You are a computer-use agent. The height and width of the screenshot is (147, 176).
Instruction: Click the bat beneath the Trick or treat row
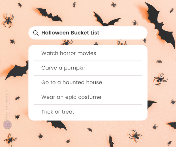(x=57, y=125)
